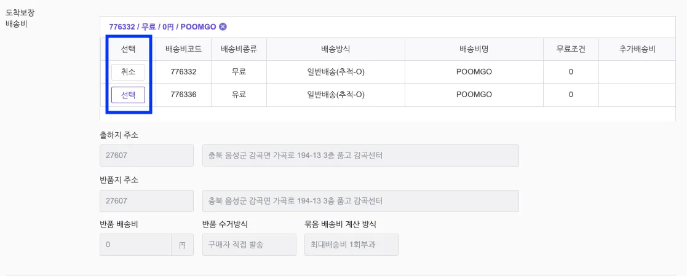
Task: Click the 배송방식 column header
Action: pyautogui.click(x=335, y=49)
